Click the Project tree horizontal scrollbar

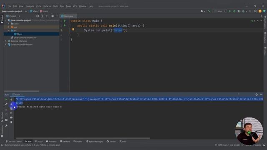[21, 91]
